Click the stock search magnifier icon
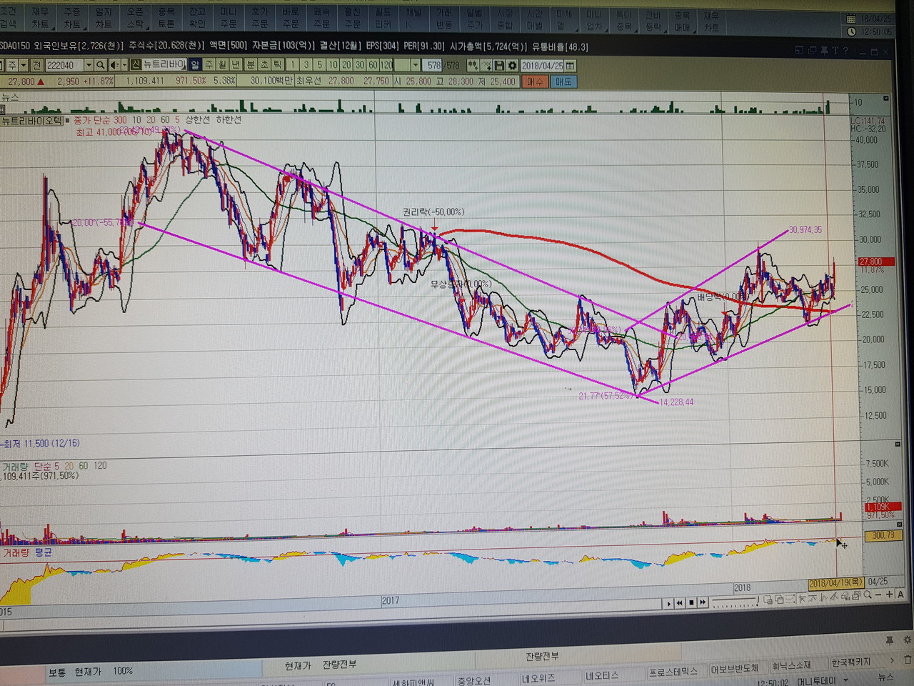Image resolution: width=914 pixels, height=686 pixels. [x=101, y=65]
